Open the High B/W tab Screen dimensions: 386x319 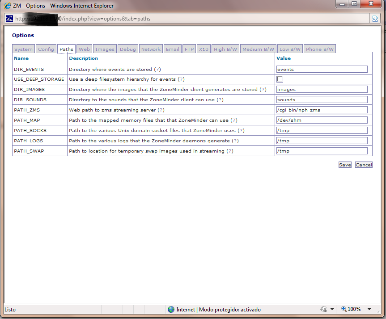point(225,49)
